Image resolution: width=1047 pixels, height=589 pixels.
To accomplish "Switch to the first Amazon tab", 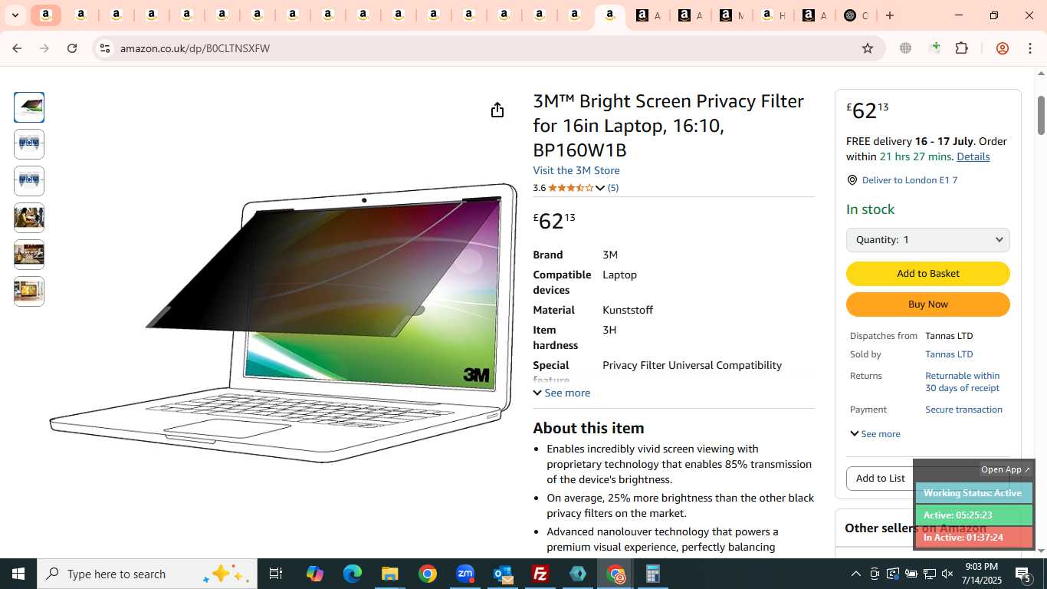I will click(46, 15).
